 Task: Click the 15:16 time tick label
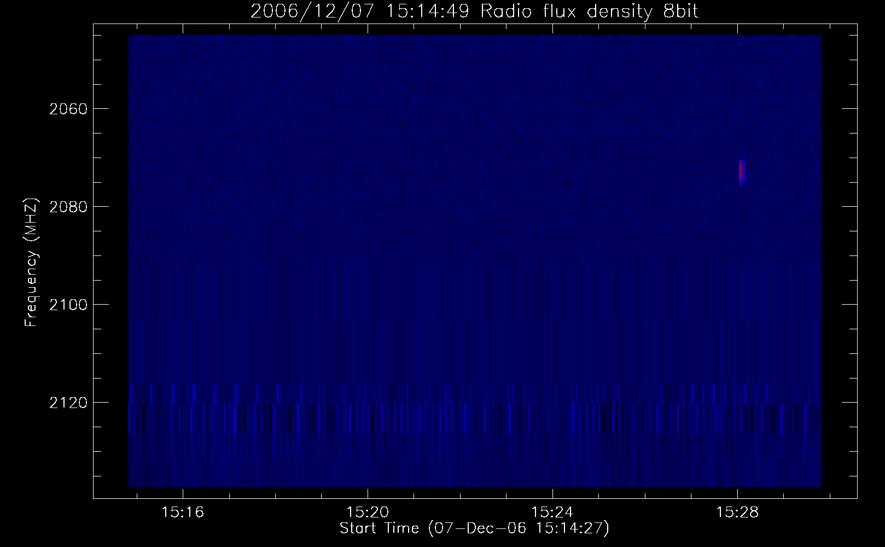coord(183,513)
